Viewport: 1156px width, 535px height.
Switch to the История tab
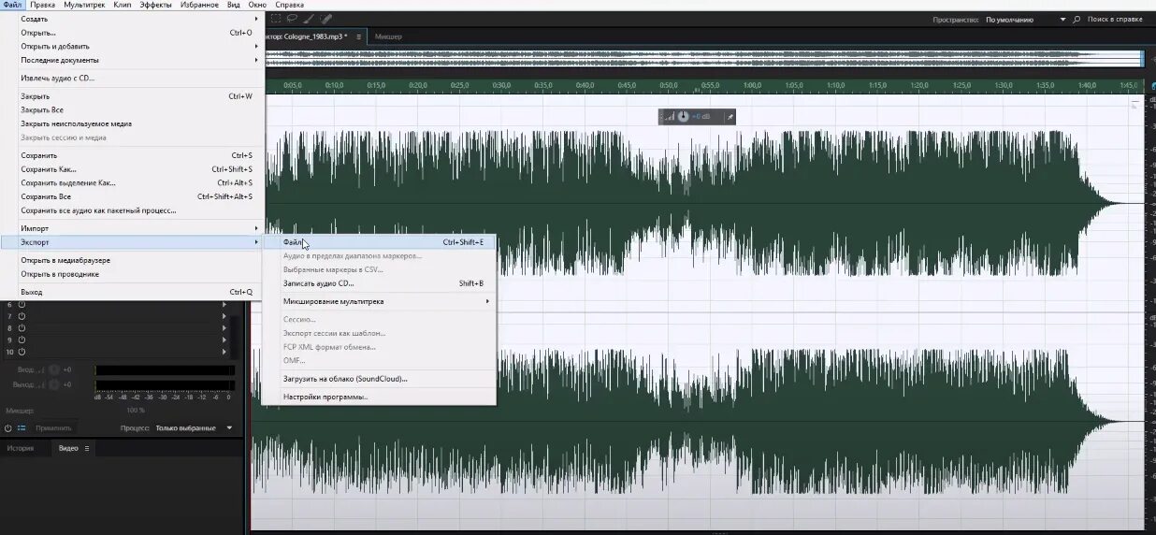[21, 449]
